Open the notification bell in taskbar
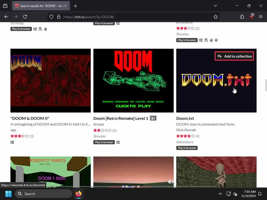This screenshot has height=200, width=267. click(x=260, y=194)
